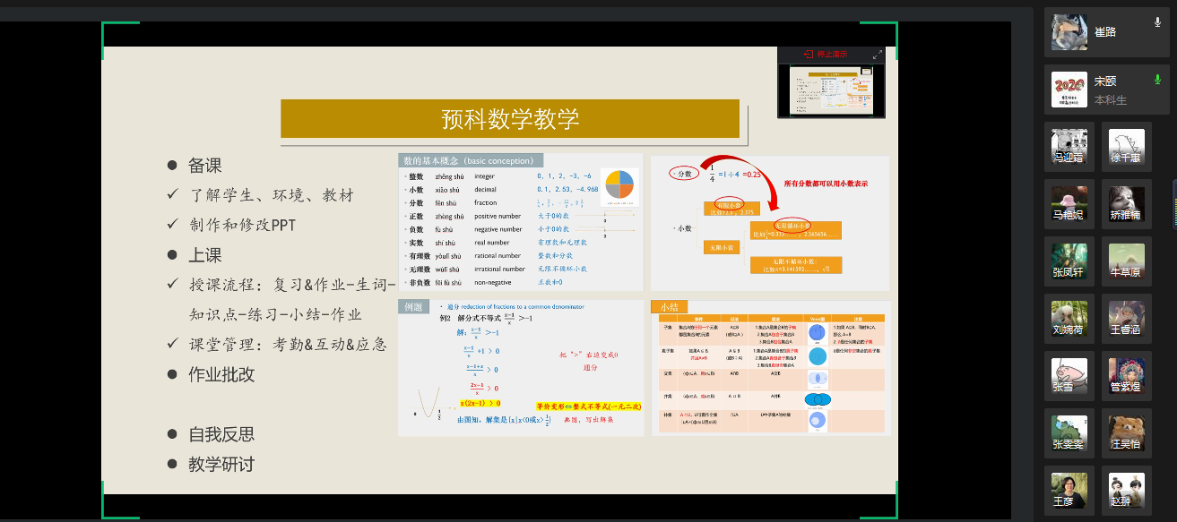The width and height of the screenshot is (1177, 522).
Task: Select participant tile 矫雅楠
Action: pos(1127,204)
